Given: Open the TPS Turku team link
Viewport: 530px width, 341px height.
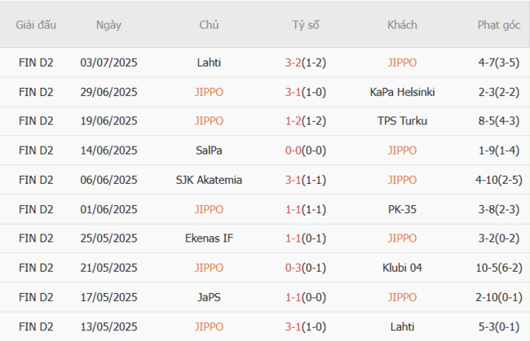Looking at the screenshot, I should pos(402,121).
